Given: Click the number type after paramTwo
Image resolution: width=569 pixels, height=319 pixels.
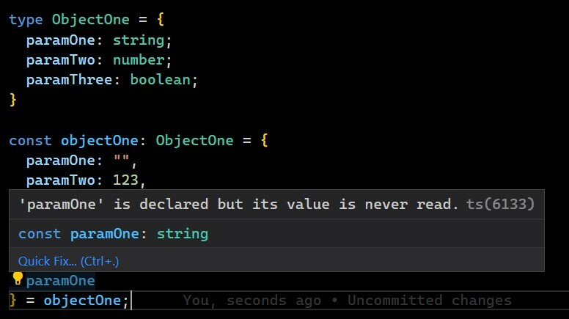Looking at the screenshot, I should coord(139,60).
